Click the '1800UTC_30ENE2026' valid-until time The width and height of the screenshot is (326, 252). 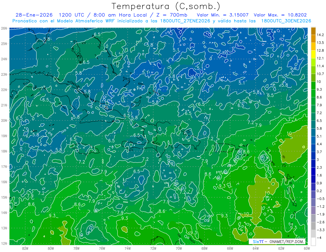(286, 21)
